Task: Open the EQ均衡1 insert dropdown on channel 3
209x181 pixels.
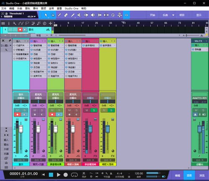Action: point(62,50)
